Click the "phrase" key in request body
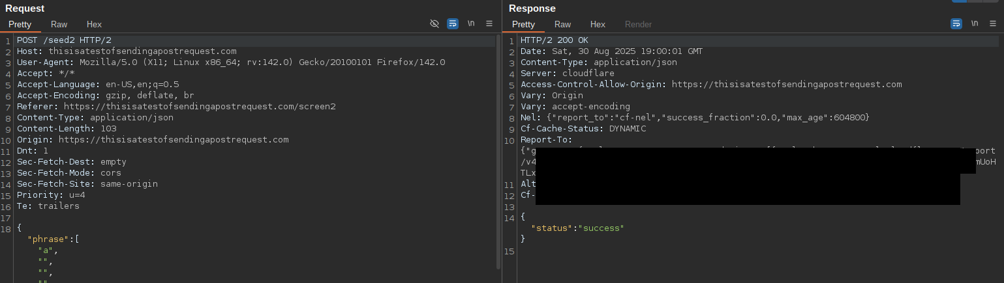Screen dimensions: 1004x283 pos(48,239)
